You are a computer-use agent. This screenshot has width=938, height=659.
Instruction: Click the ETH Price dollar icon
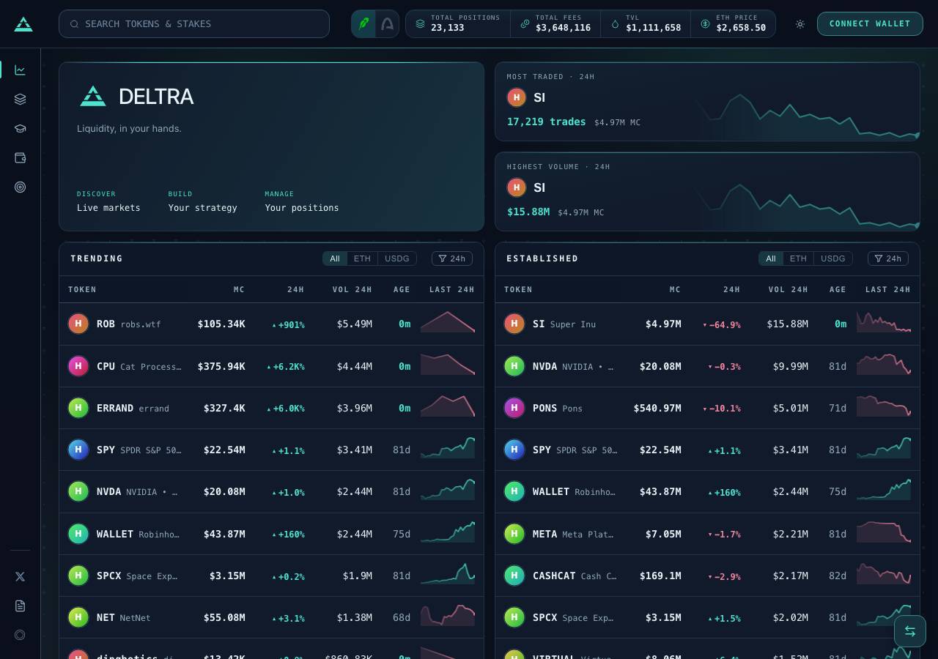tap(705, 24)
